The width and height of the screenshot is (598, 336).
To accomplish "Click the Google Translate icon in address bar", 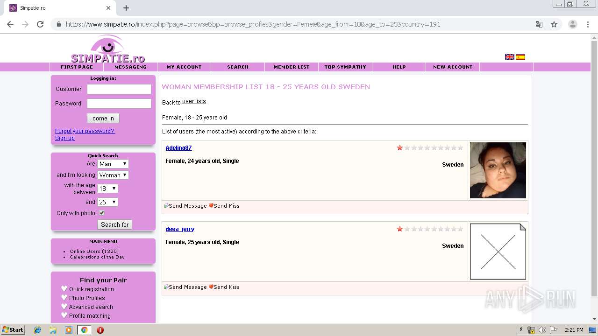I will [539, 24].
